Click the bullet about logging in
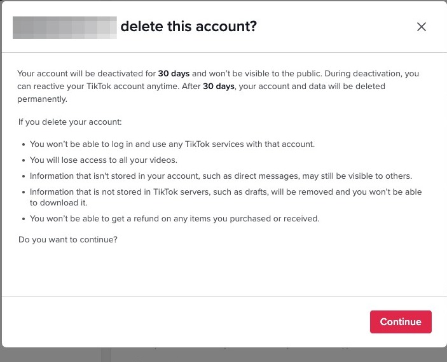Image resolution: width=447 pixels, height=362 pixels. click(172, 144)
